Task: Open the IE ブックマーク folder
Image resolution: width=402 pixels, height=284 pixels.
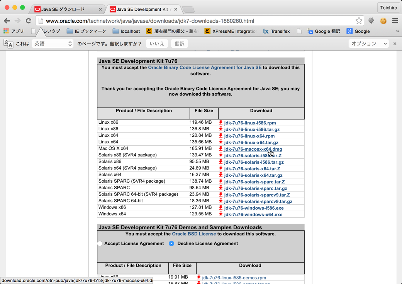Action: [86, 31]
